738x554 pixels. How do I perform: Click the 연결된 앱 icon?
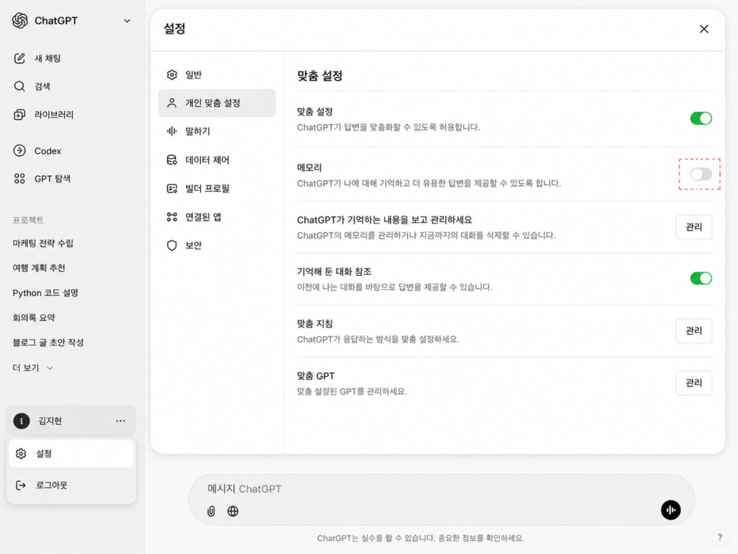(x=172, y=217)
